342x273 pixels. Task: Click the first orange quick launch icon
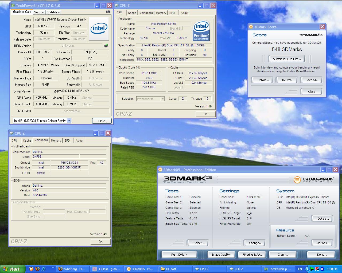(x=32, y=269)
